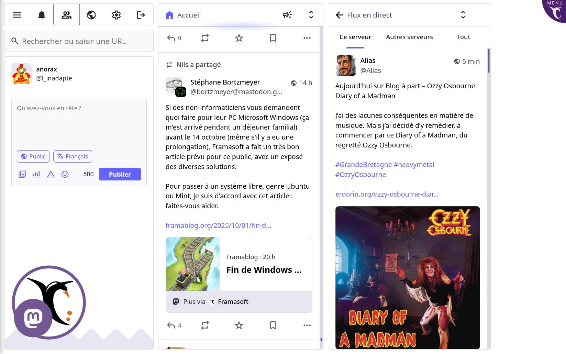566x354 pixels.
Task: Open the emoji picker smiley icon
Action: [65, 174]
